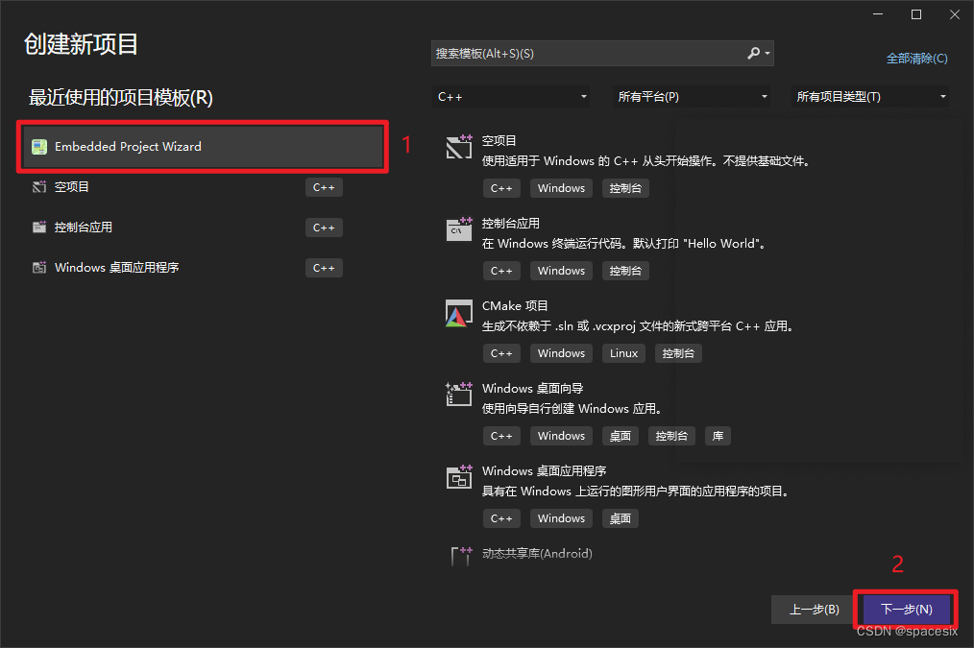Click the 桌面 tag under Windows 桌面应用程序
This screenshot has height=648, width=974.
click(x=620, y=518)
